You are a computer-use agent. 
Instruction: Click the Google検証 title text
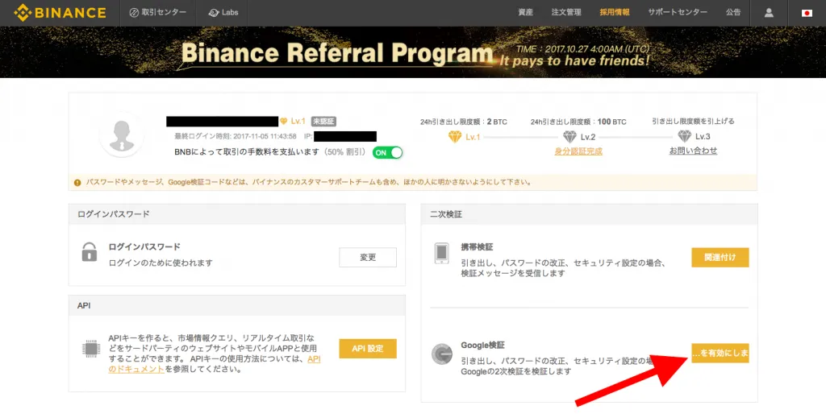(x=482, y=346)
